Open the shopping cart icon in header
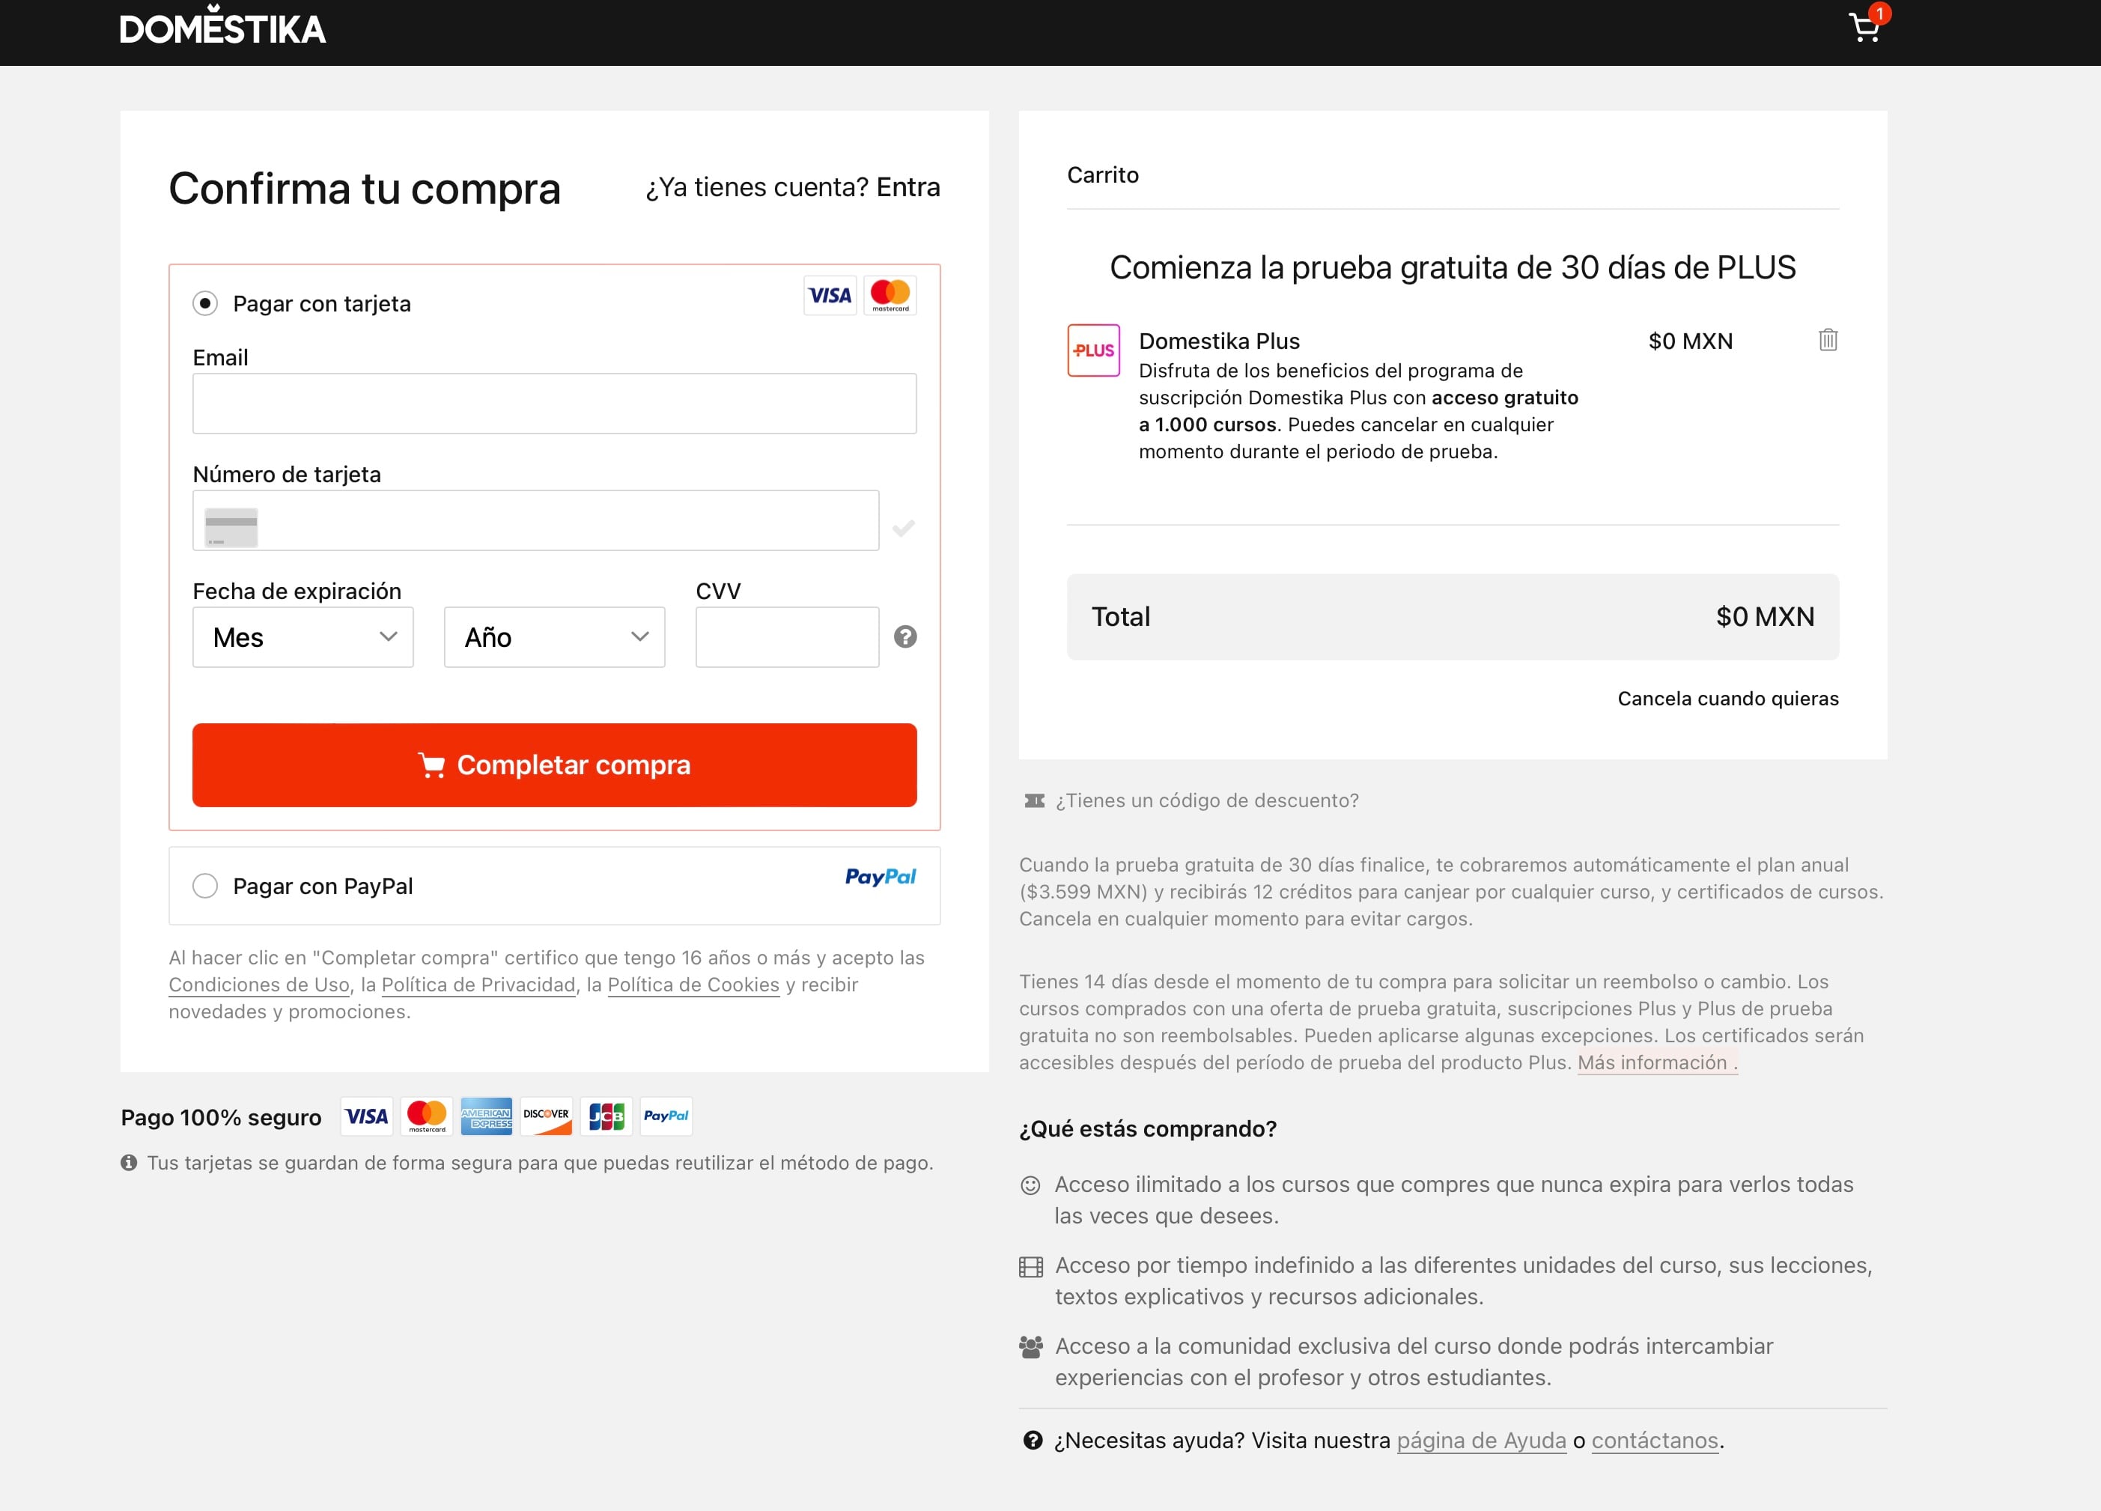Viewport: 2101px width, 1511px height. click(x=1864, y=28)
